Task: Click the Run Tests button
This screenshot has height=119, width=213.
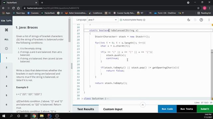Action: click(x=187, y=109)
